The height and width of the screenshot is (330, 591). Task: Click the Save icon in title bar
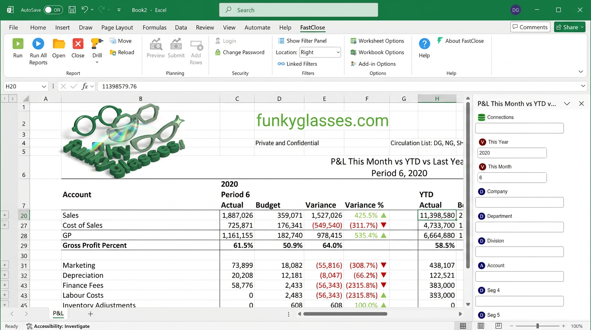pos(72,9)
